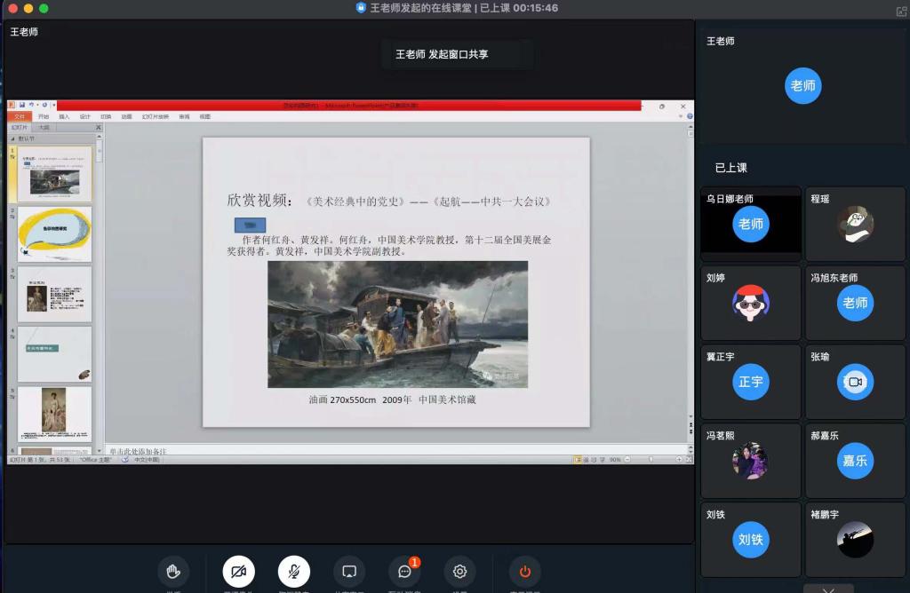910x593 pixels.
Task: Select participant 张瑜's video tile
Action: (x=855, y=381)
